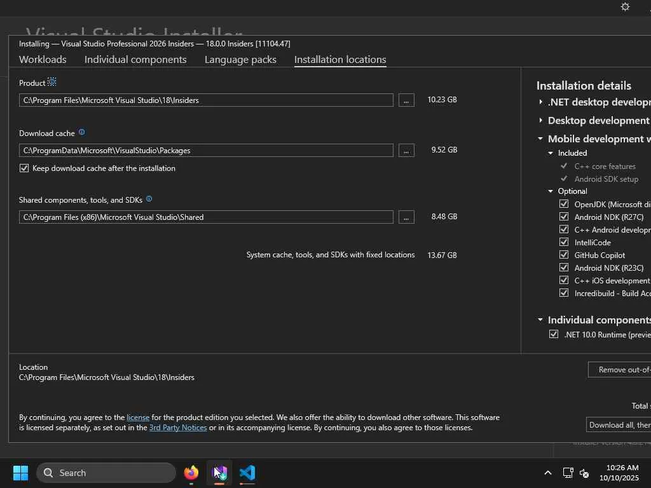Switch to the Workloads tab
Screen dimensions: 651x488
pyautogui.click(x=43, y=59)
